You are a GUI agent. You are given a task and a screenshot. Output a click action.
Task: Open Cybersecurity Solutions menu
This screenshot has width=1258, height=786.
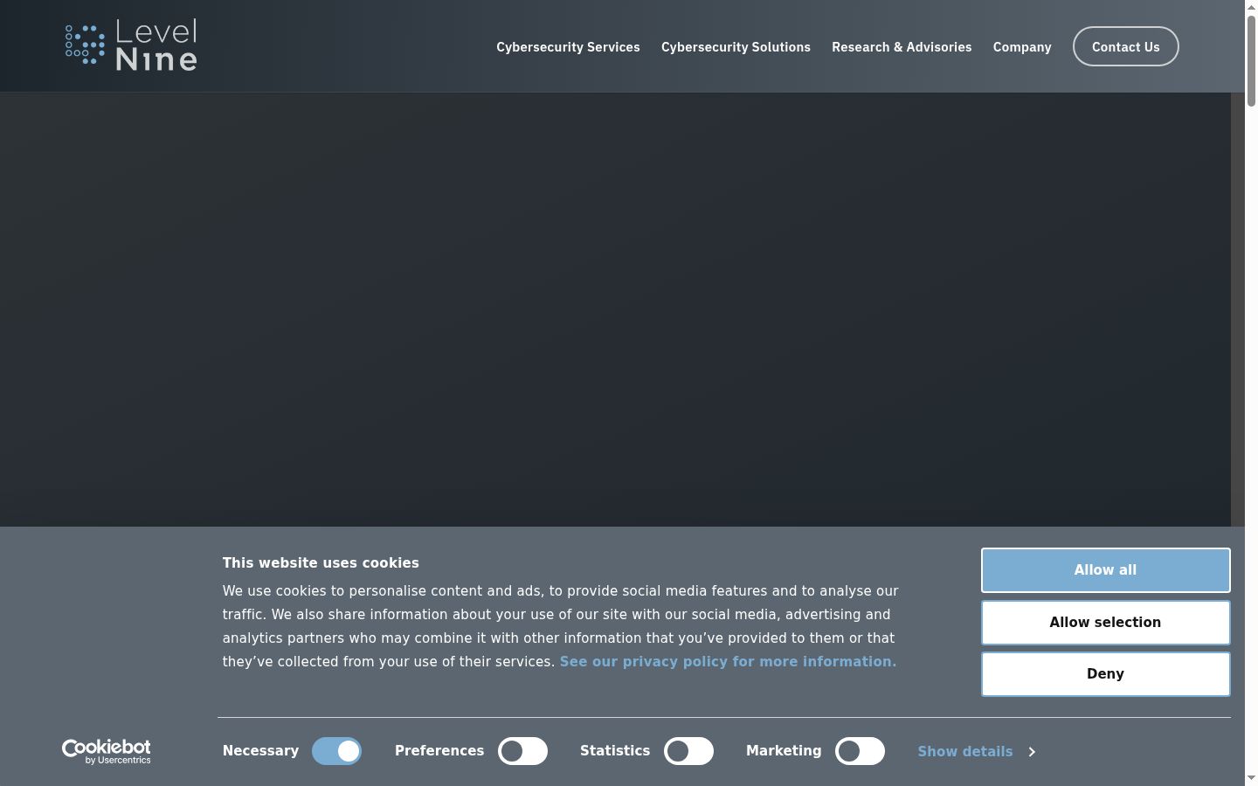(736, 47)
